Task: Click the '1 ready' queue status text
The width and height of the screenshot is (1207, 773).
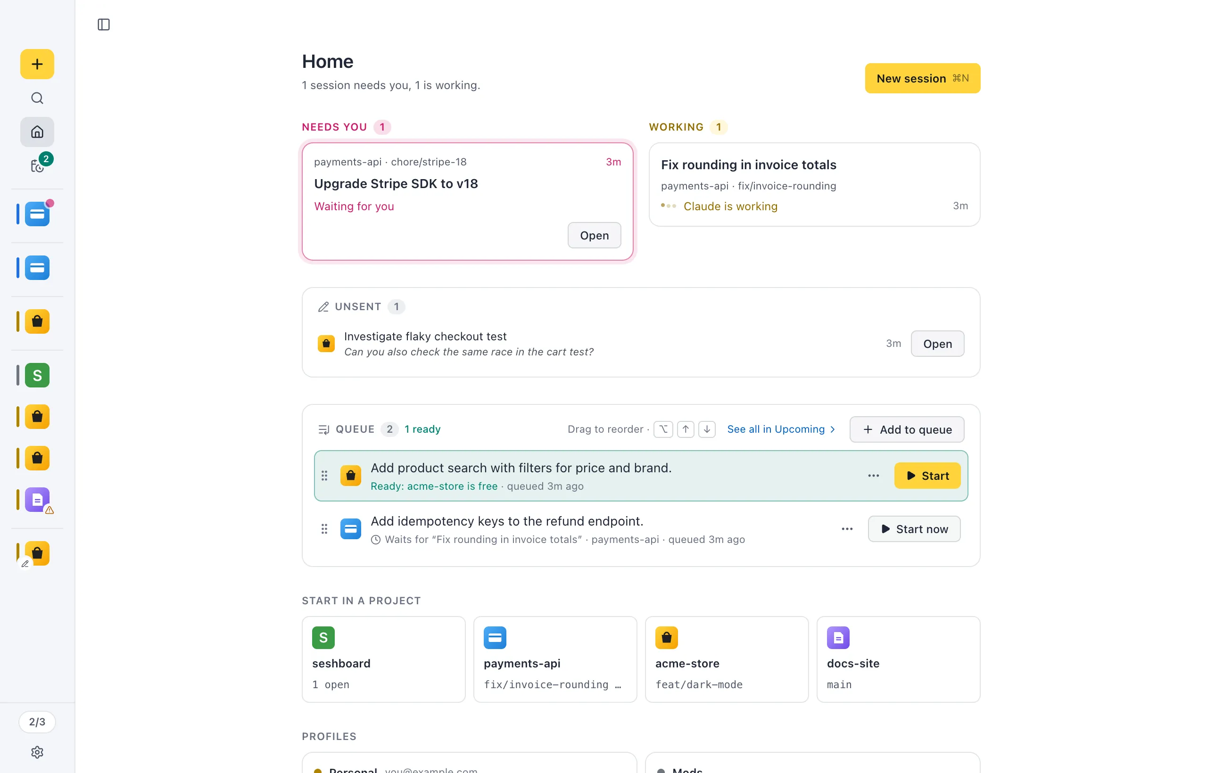Action: pyautogui.click(x=422, y=429)
